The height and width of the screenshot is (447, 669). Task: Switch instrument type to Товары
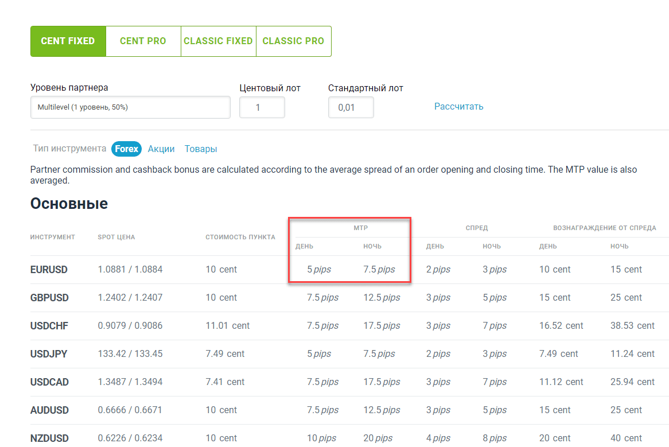[x=201, y=149]
